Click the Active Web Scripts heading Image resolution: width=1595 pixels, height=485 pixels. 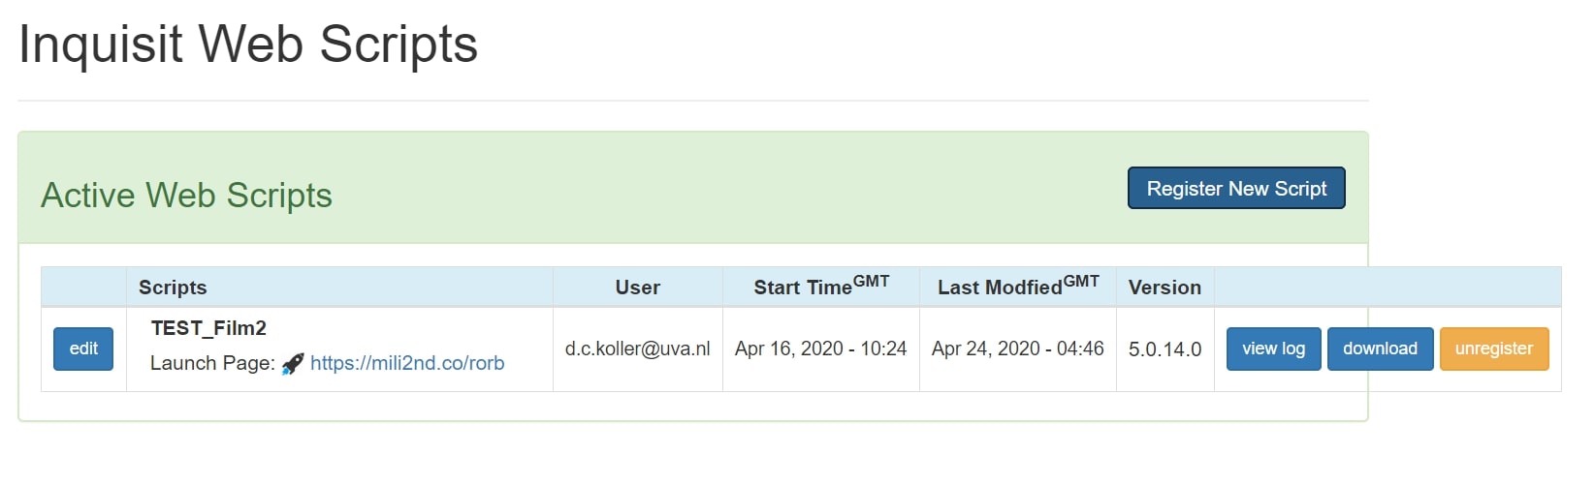[186, 196]
